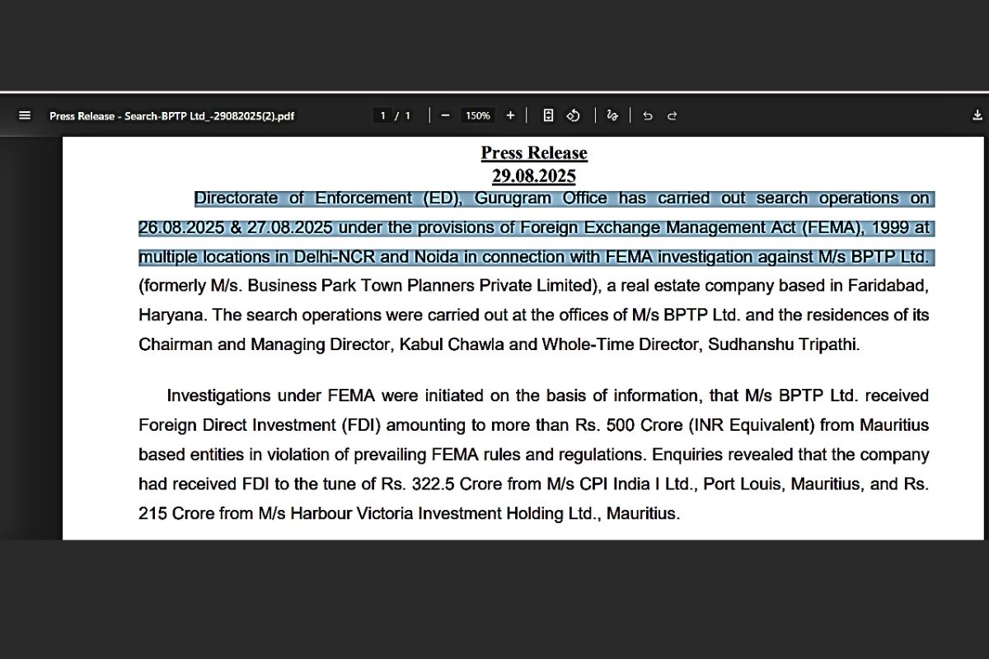Open the PDF sidebar hamburger menu

25,115
